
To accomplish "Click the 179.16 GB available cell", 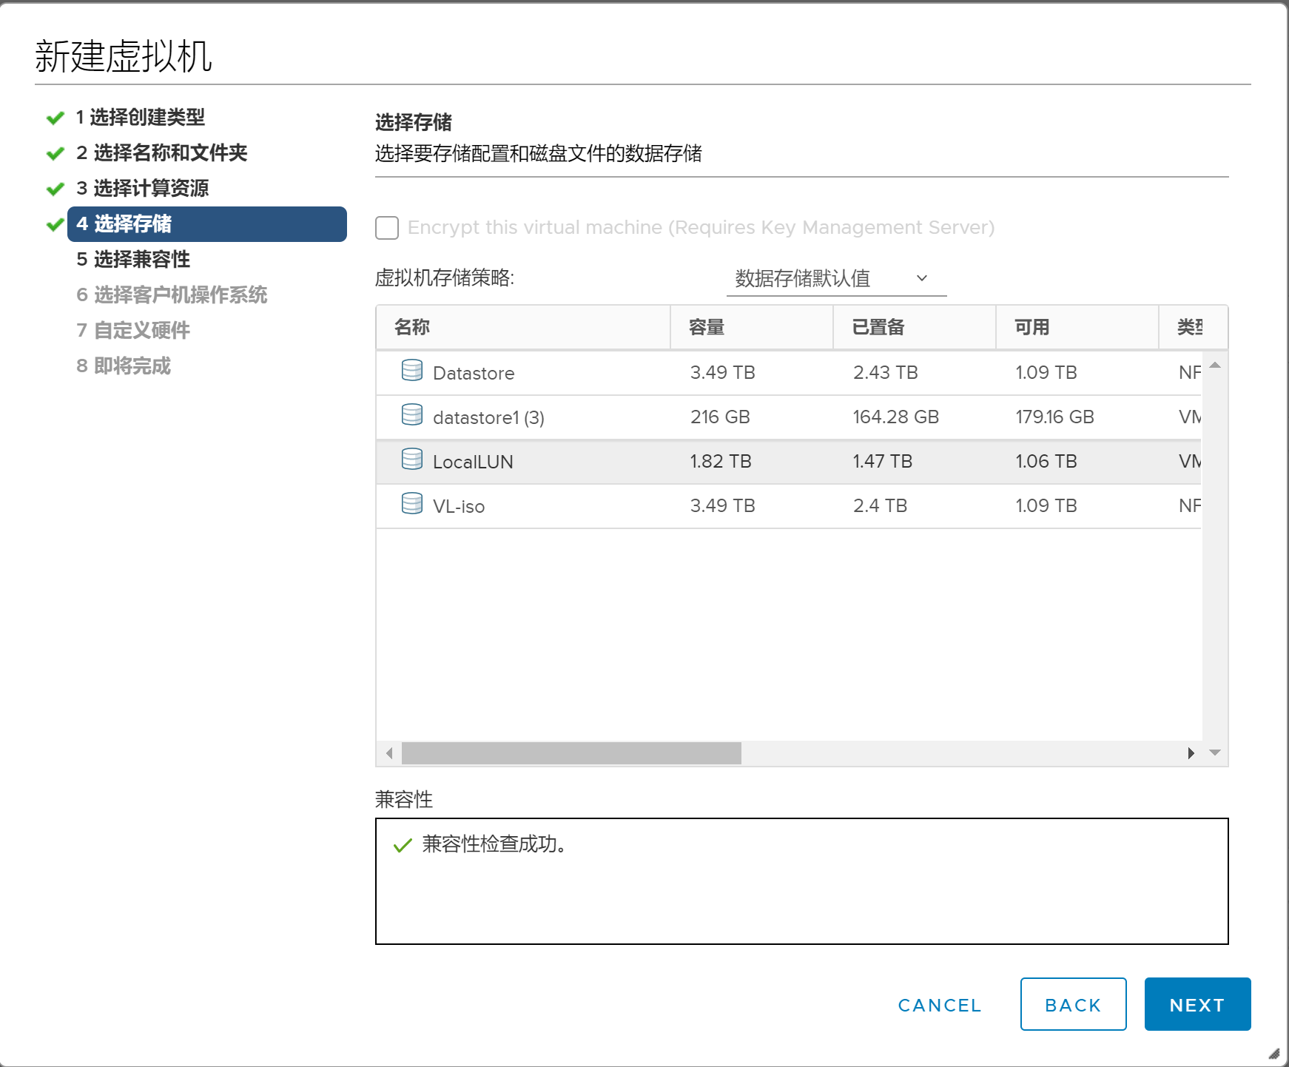I will 1054,417.
